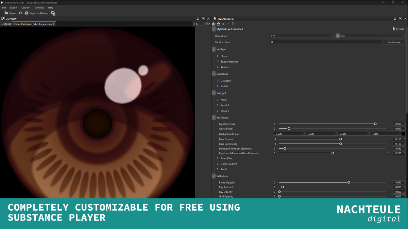The height and width of the screenshot is (229, 408).
Task: Select the 'Color Cartesian' output tab
Action: (34, 24)
